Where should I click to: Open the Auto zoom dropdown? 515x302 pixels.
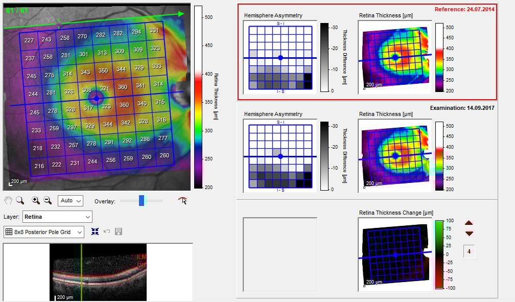(x=71, y=201)
